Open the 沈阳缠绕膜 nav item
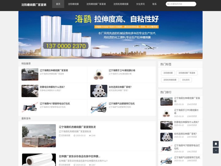221x166 pixels. tap(73, 4)
